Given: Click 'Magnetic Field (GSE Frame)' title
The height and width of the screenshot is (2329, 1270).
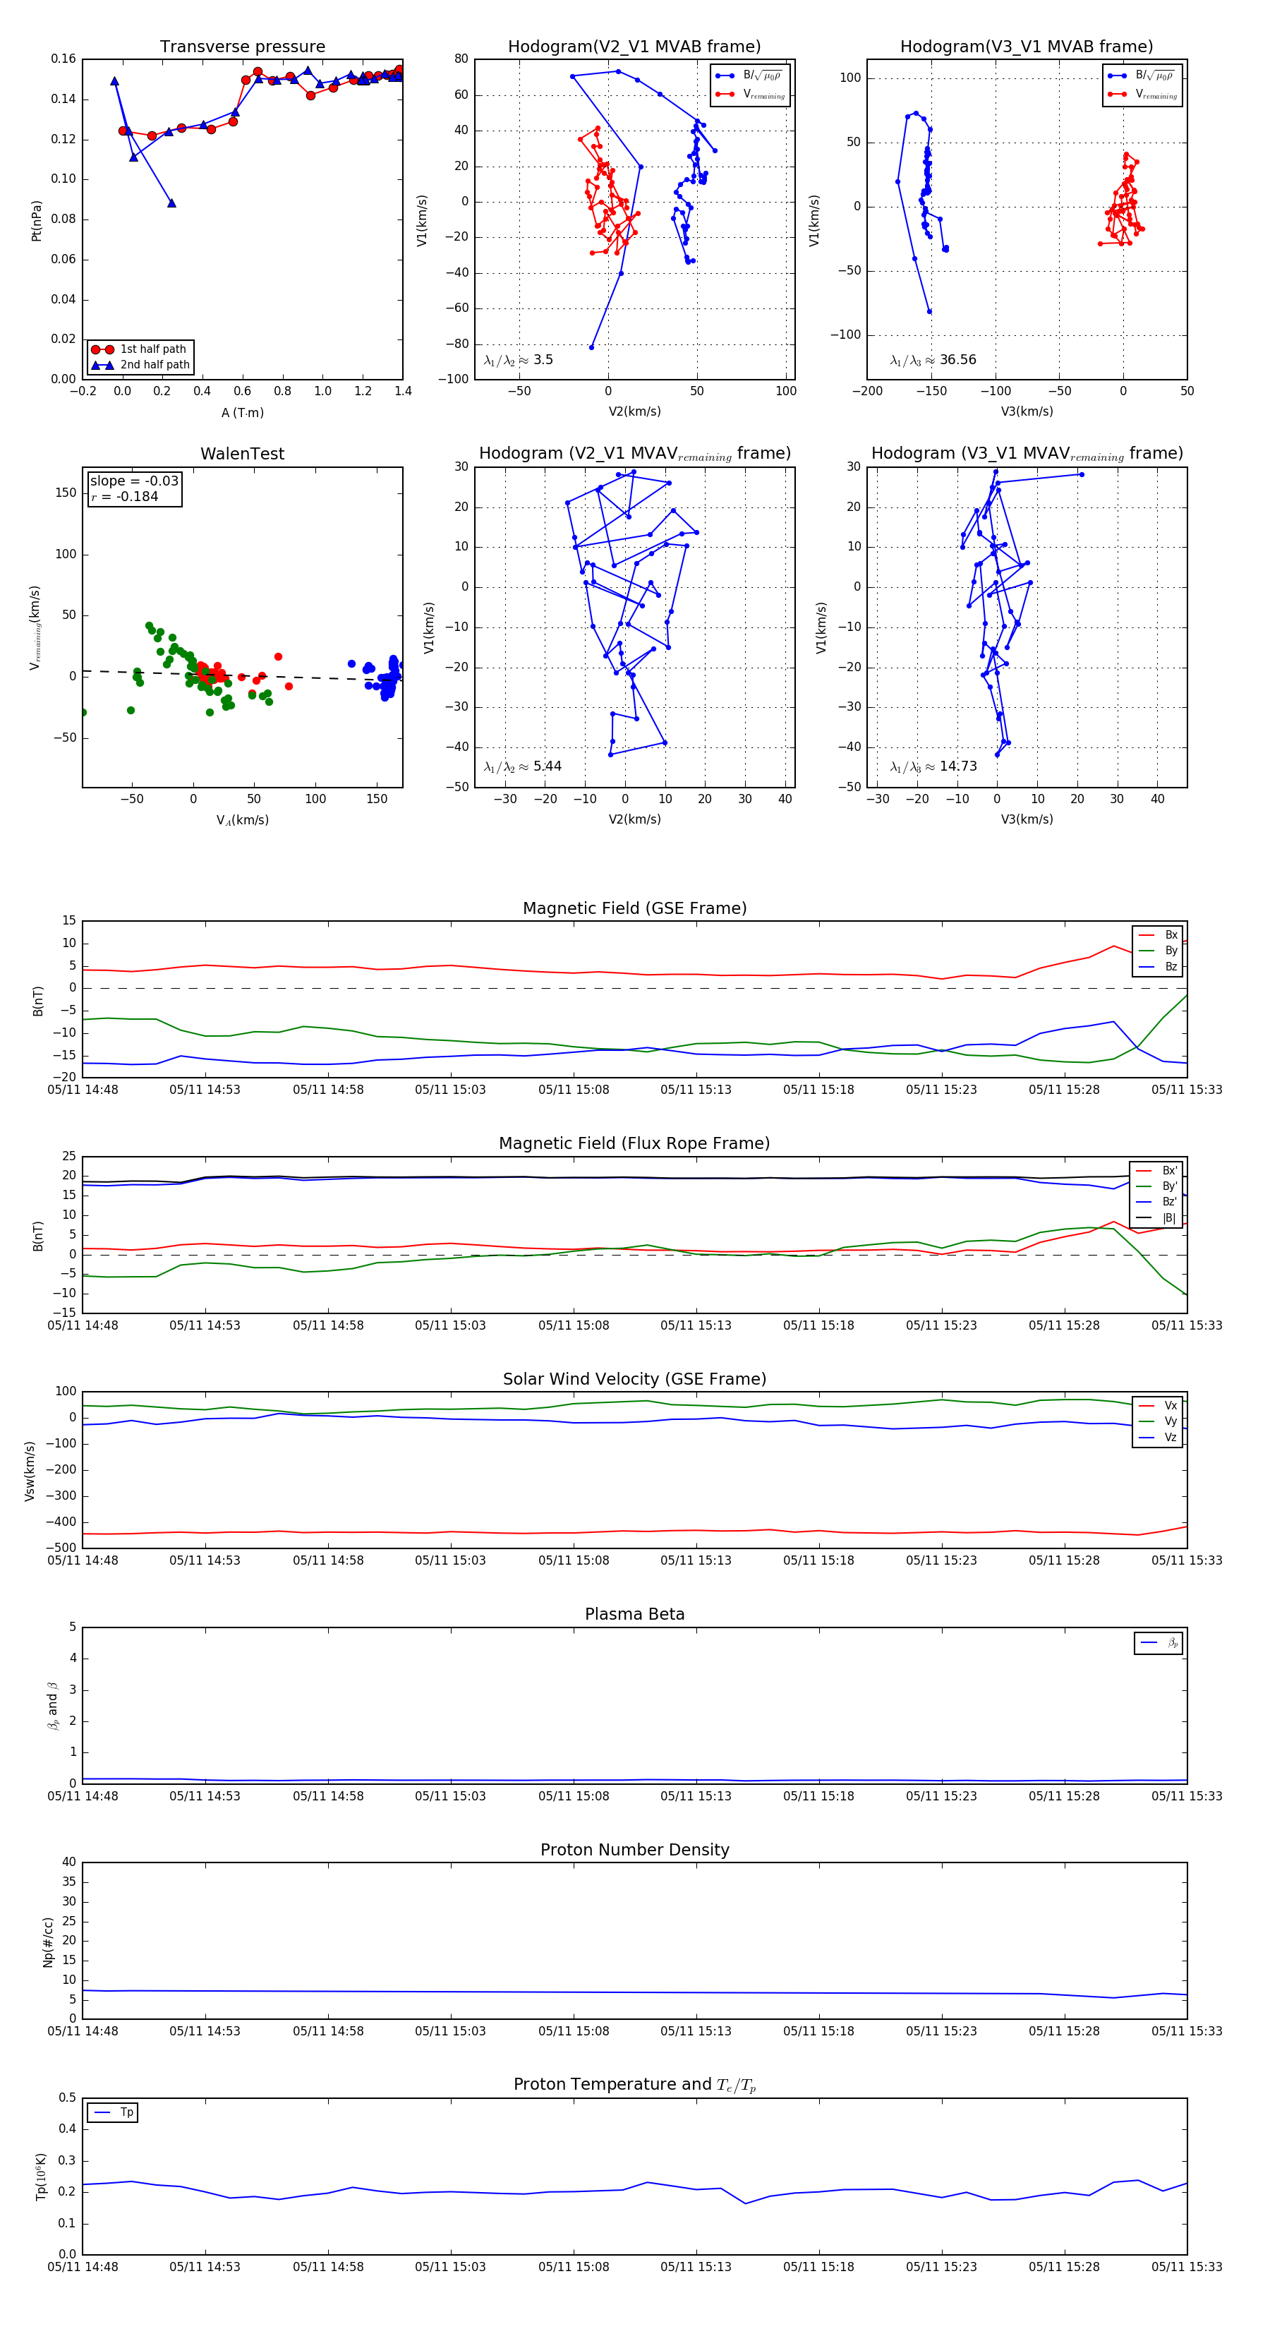Looking at the screenshot, I should [x=634, y=908].
